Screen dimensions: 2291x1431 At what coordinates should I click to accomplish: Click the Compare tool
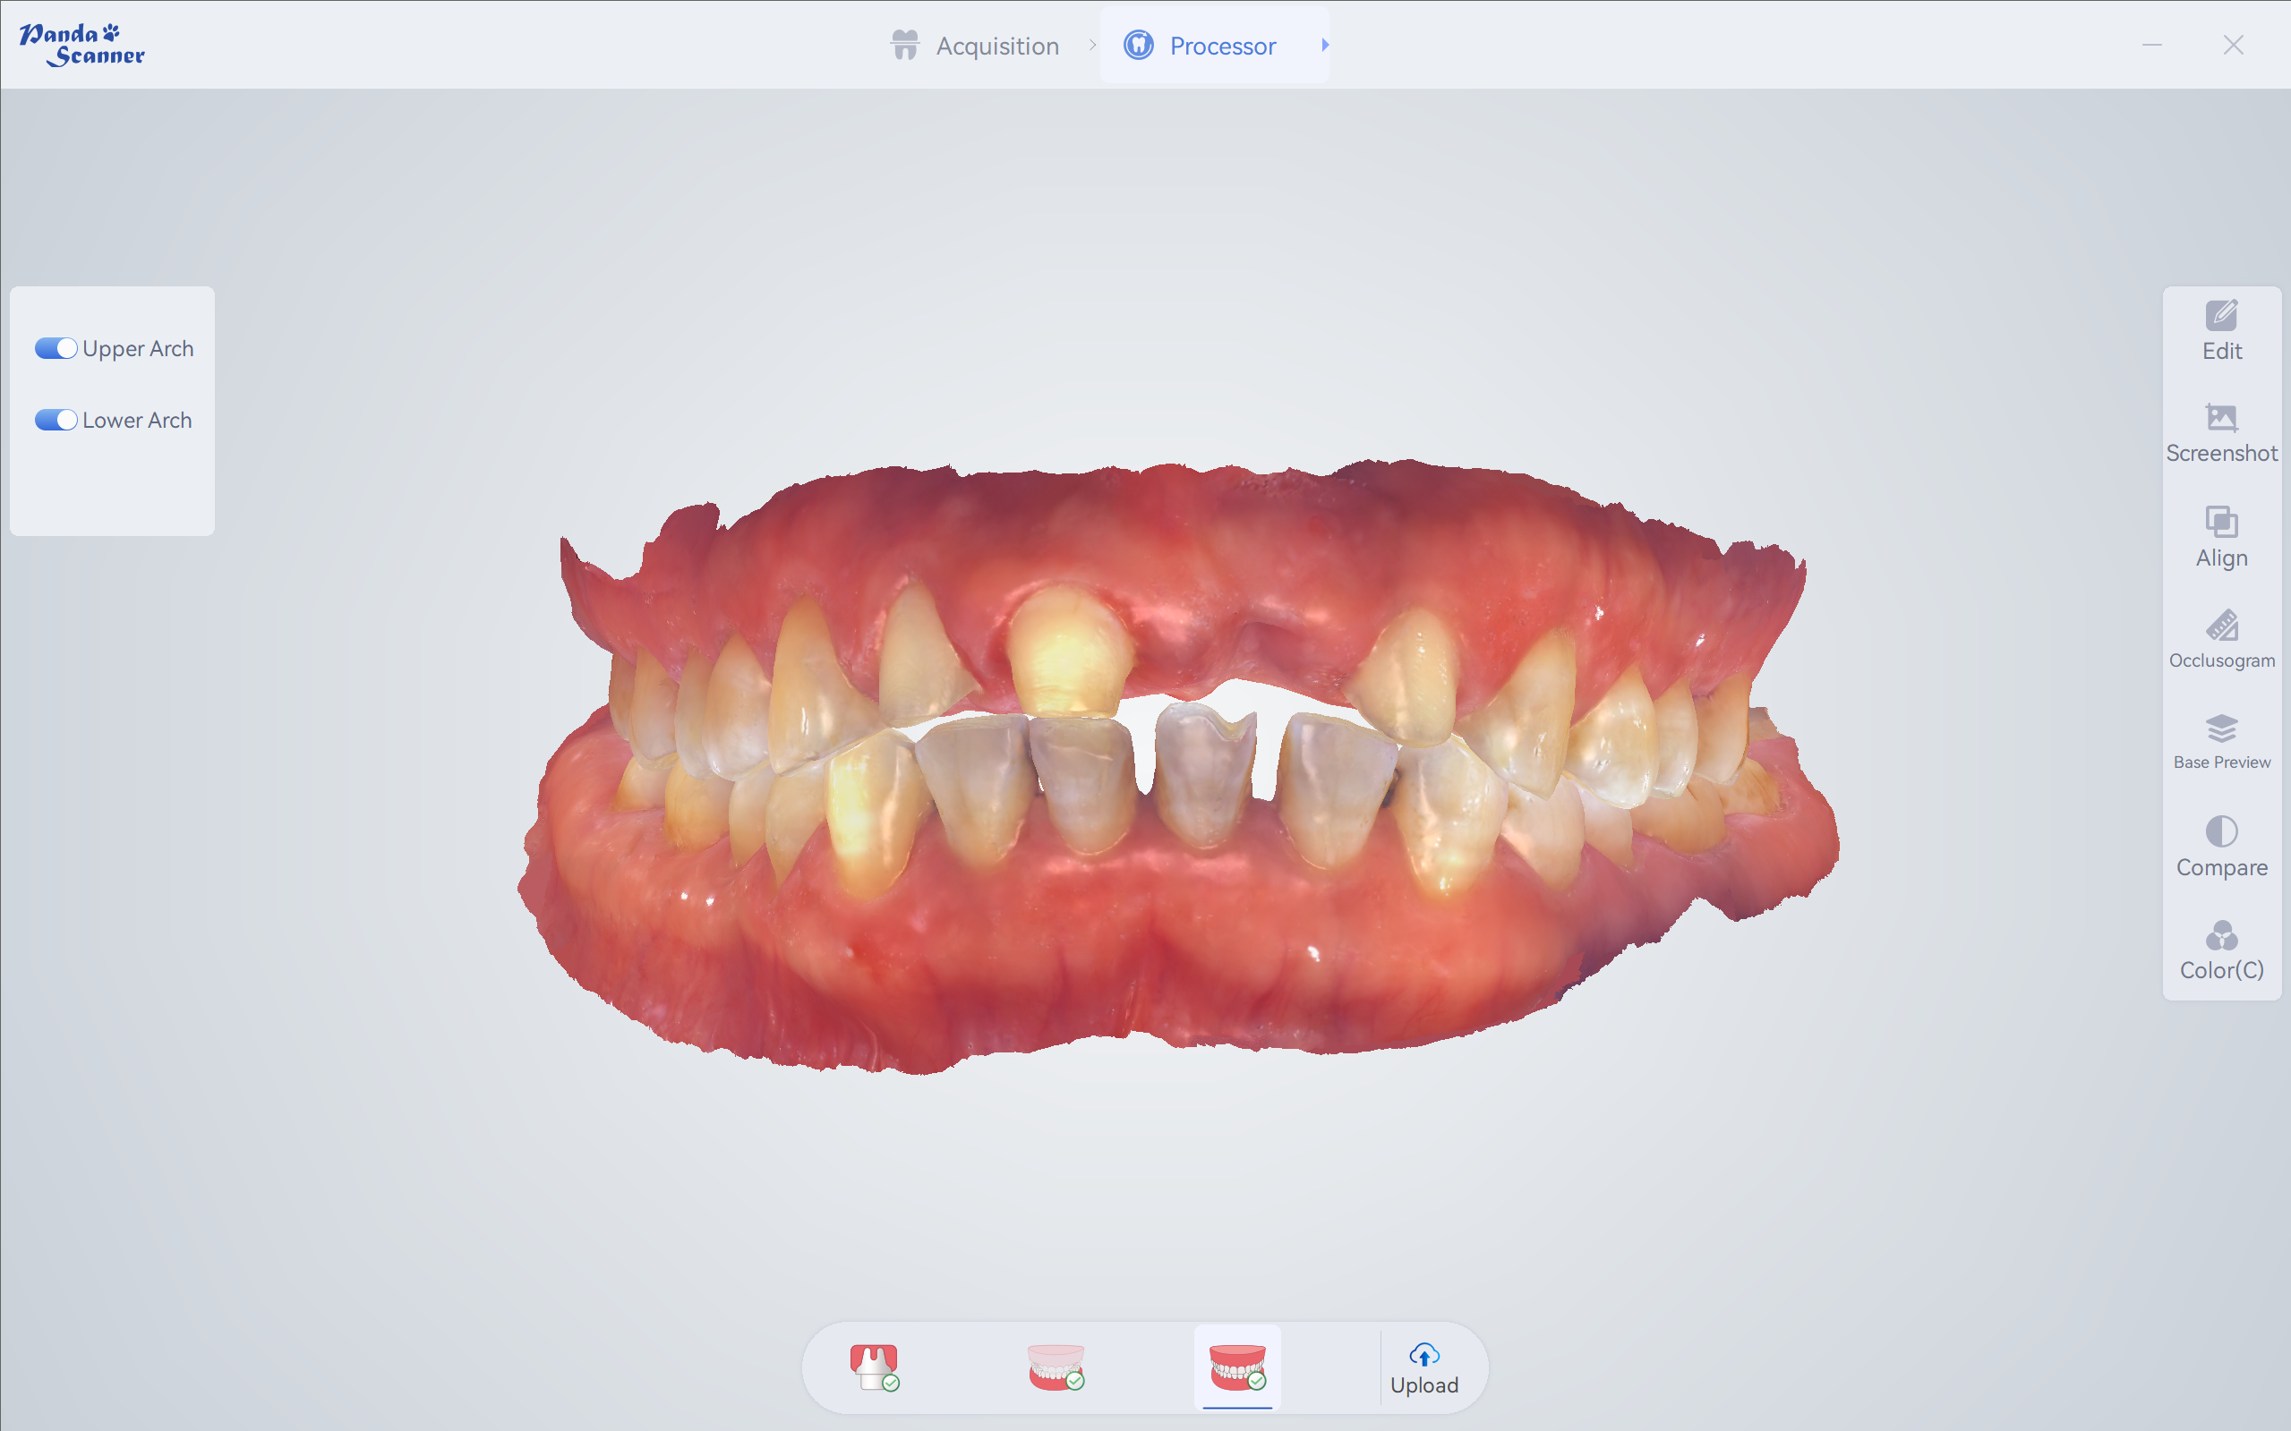[x=2221, y=846]
